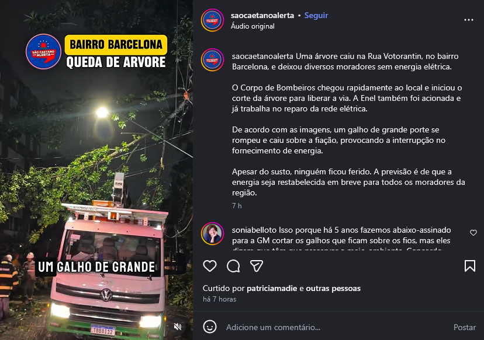Click the caption's saocaetanoalerta avatar
Image resolution: width=484 pixels, height=340 pixels.
212,59
